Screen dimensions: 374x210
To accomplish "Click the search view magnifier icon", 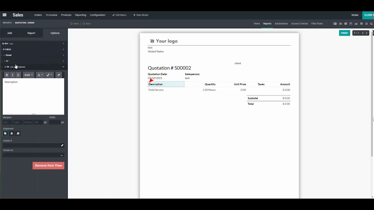I will [x=371, y=24].
